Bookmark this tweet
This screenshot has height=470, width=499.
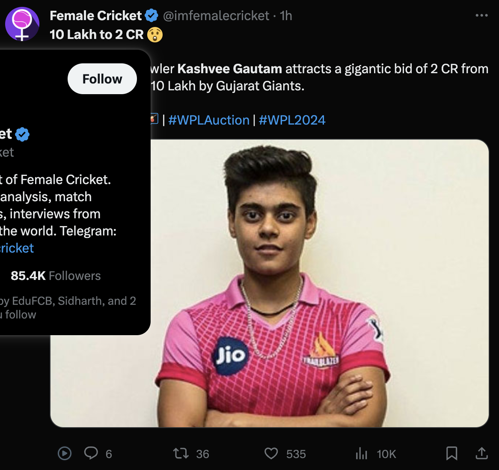[x=451, y=453]
